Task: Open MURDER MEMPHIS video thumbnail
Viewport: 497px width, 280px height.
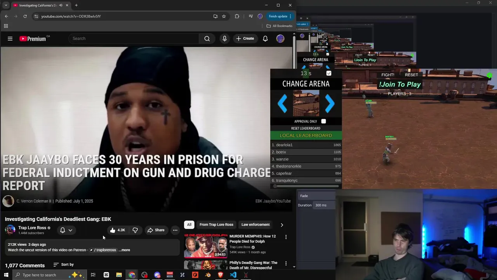Action: coord(206,245)
